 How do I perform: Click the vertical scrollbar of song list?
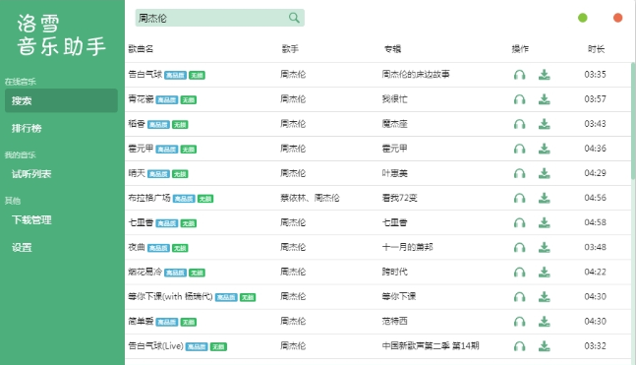[x=633, y=121]
